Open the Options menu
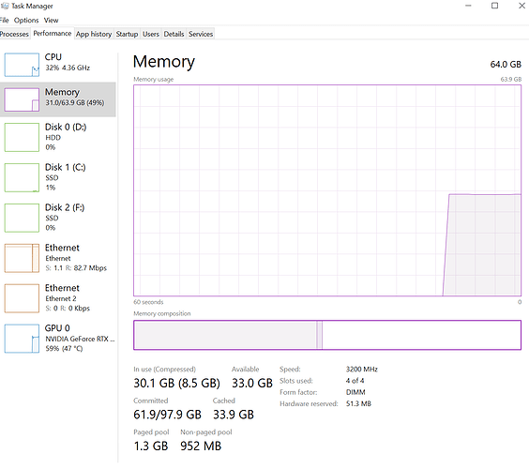The image size is (529, 469). [x=26, y=21]
